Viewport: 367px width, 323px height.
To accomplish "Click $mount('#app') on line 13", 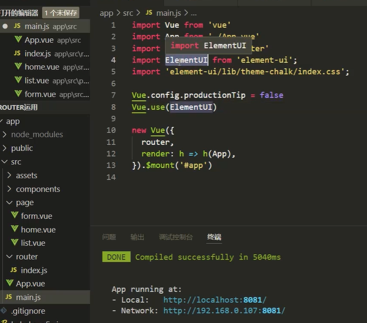I will 179,165.
